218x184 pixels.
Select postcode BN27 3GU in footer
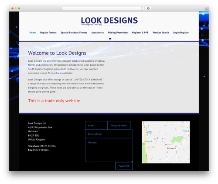coord(34,135)
